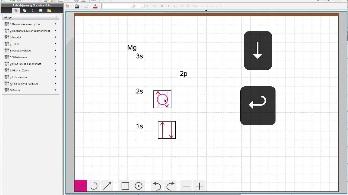
Task: Click the large return key button
Action: pos(258,106)
